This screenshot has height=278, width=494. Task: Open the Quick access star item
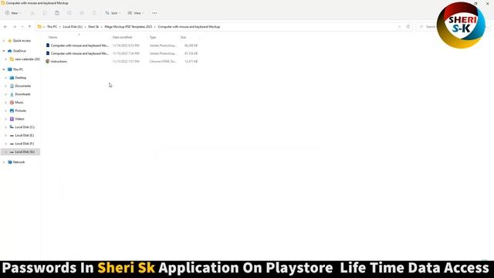19,41
